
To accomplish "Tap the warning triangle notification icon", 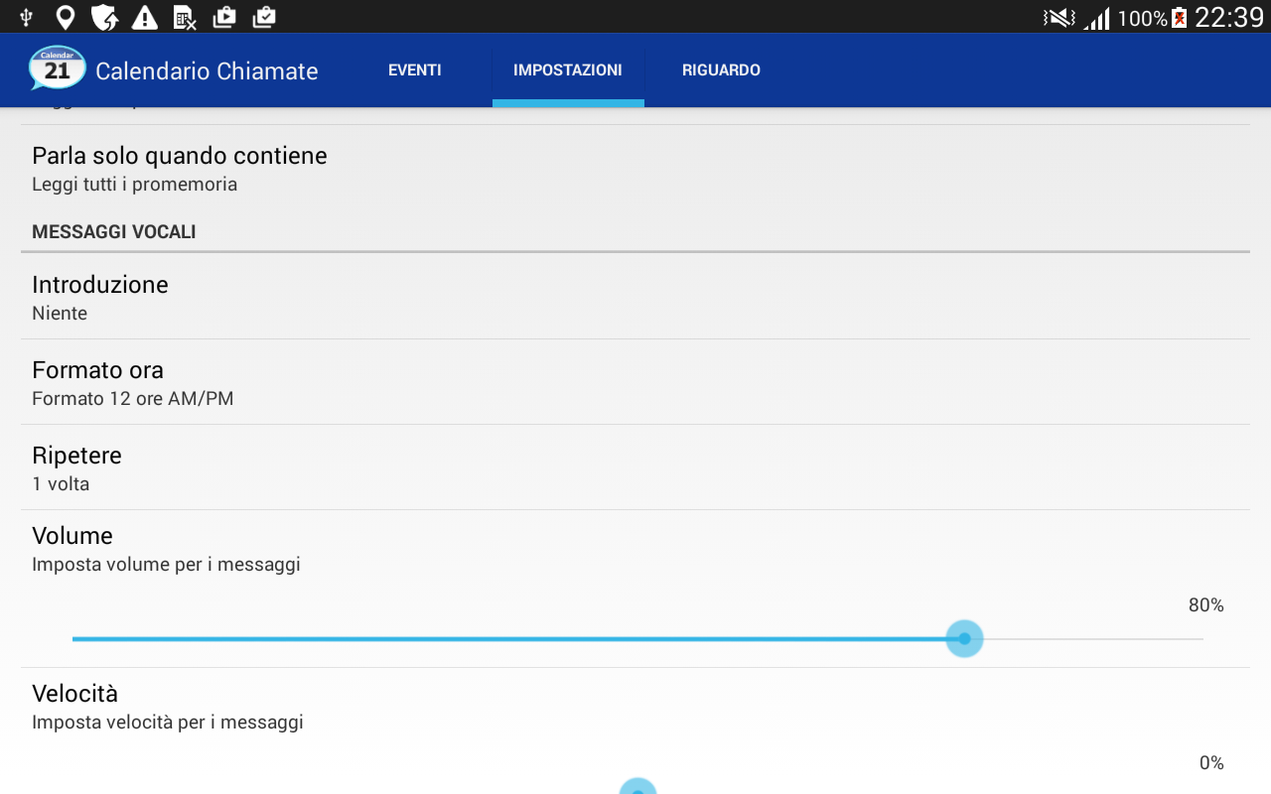I will point(145,17).
